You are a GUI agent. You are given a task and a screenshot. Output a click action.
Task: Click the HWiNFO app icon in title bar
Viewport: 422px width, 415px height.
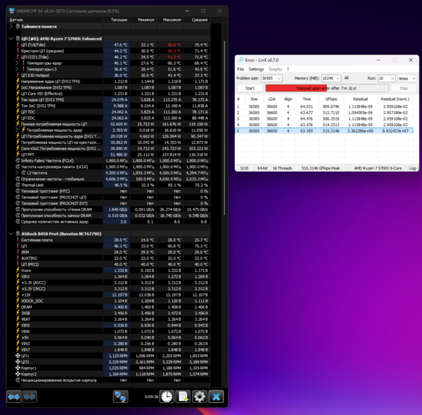pos(11,11)
